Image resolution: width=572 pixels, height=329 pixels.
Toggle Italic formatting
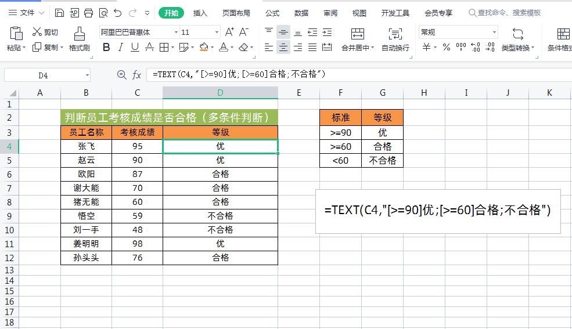pos(121,47)
